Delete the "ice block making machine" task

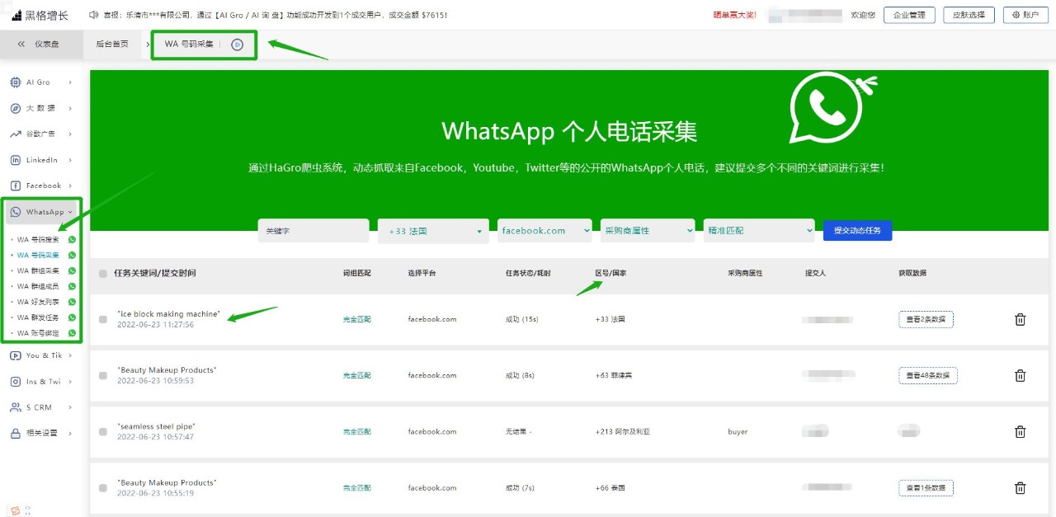1020,320
